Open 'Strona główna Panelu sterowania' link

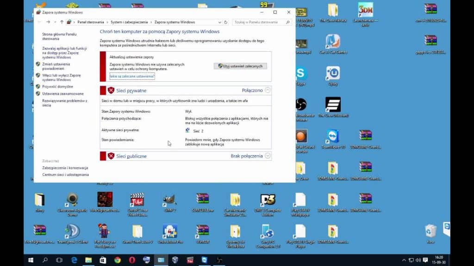[x=59, y=36]
